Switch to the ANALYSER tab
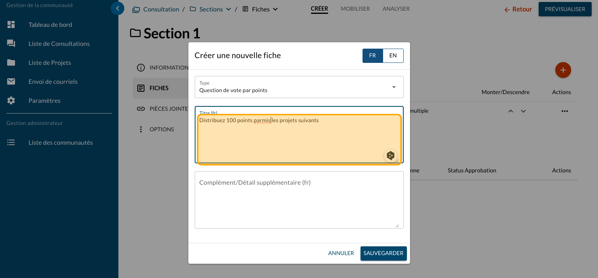The height and width of the screenshot is (278, 598). point(396,9)
